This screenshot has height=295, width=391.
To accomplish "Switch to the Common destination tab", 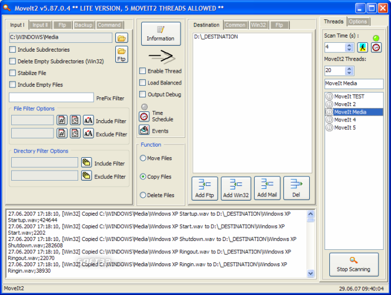I will tap(235, 25).
